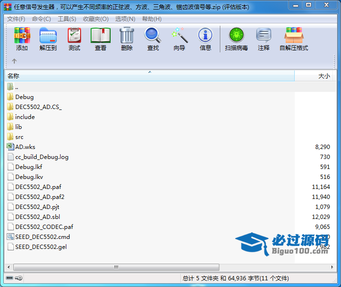The width and height of the screenshot is (341, 287).
Task: Select the Debug.lkf file name
Action: (x=29, y=167)
